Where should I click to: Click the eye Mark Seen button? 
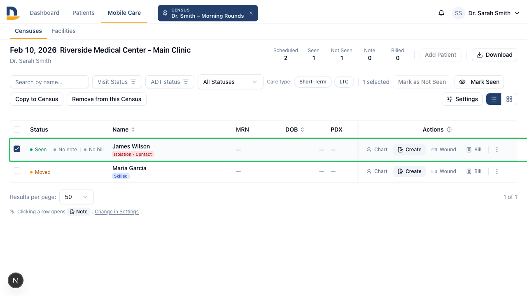[479, 82]
